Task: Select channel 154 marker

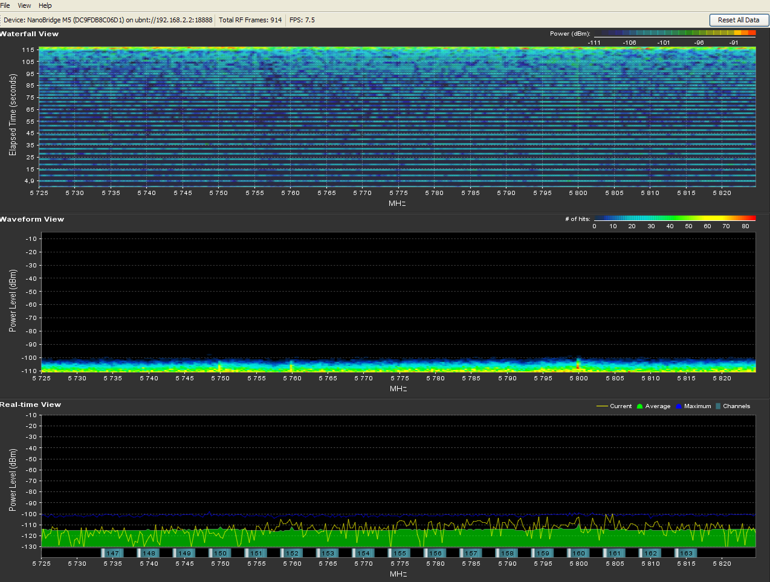Action: (363, 553)
